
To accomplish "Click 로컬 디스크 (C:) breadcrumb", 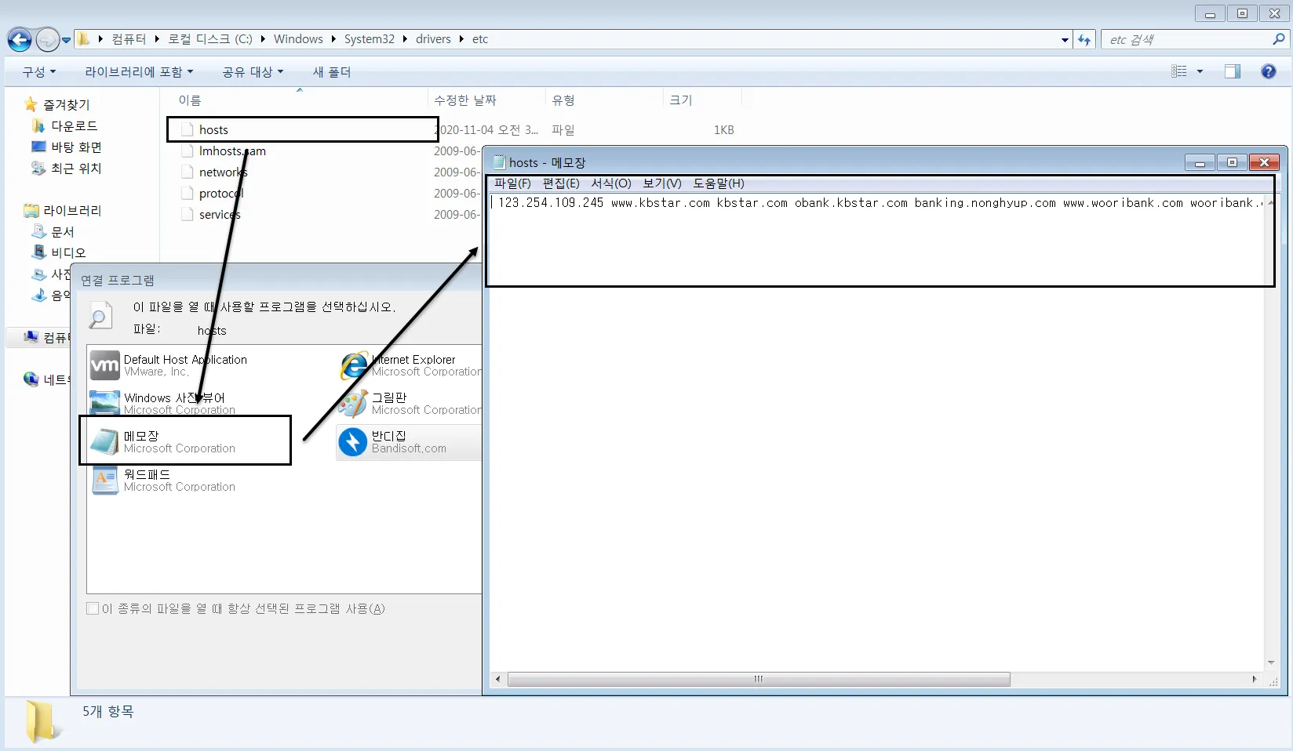I will (210, 39).
